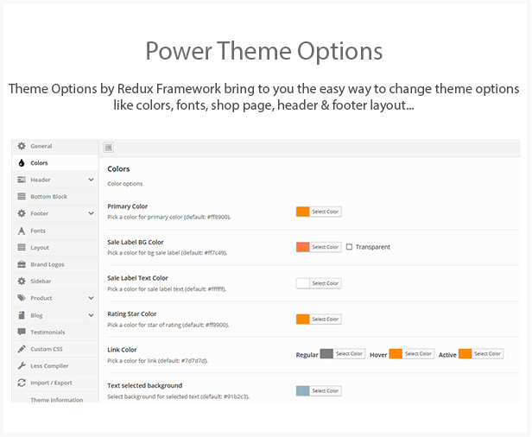The image size is (532, 437).
Task: Click the Testimonials speech bubble icon
Action: click(22, 332)
